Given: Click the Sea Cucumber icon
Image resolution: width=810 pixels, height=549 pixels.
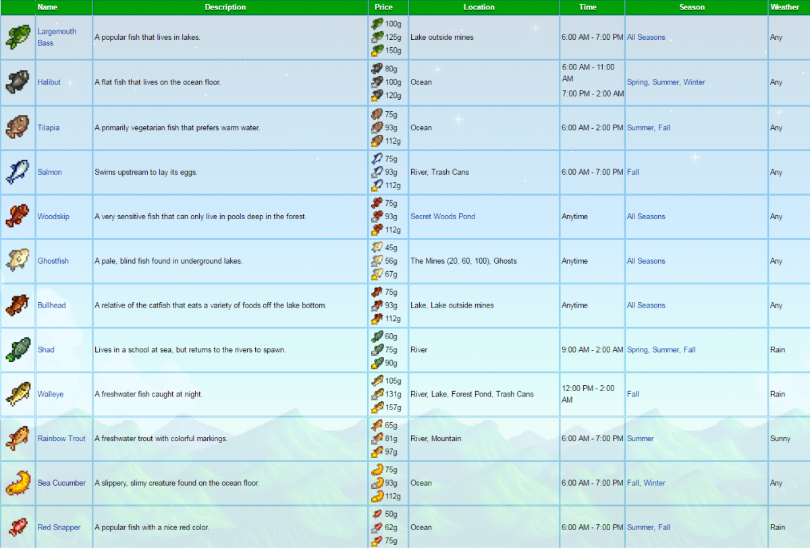Looking at the screenshot, I should point(18,483).
